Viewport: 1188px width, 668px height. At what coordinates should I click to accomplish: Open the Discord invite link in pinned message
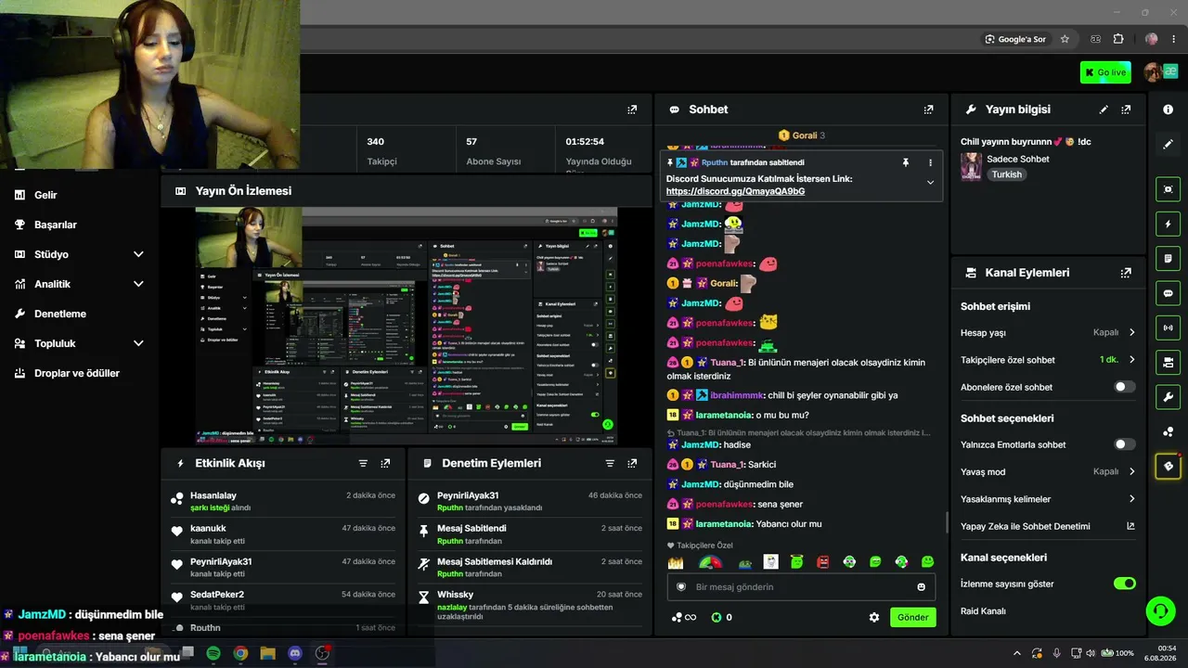(735, 191)
